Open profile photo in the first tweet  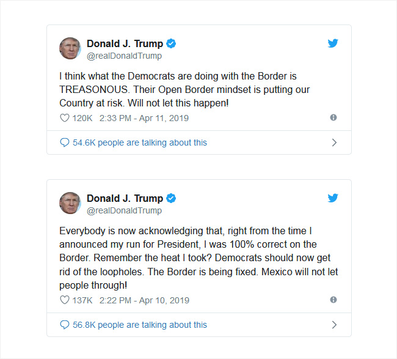point(70,48)
